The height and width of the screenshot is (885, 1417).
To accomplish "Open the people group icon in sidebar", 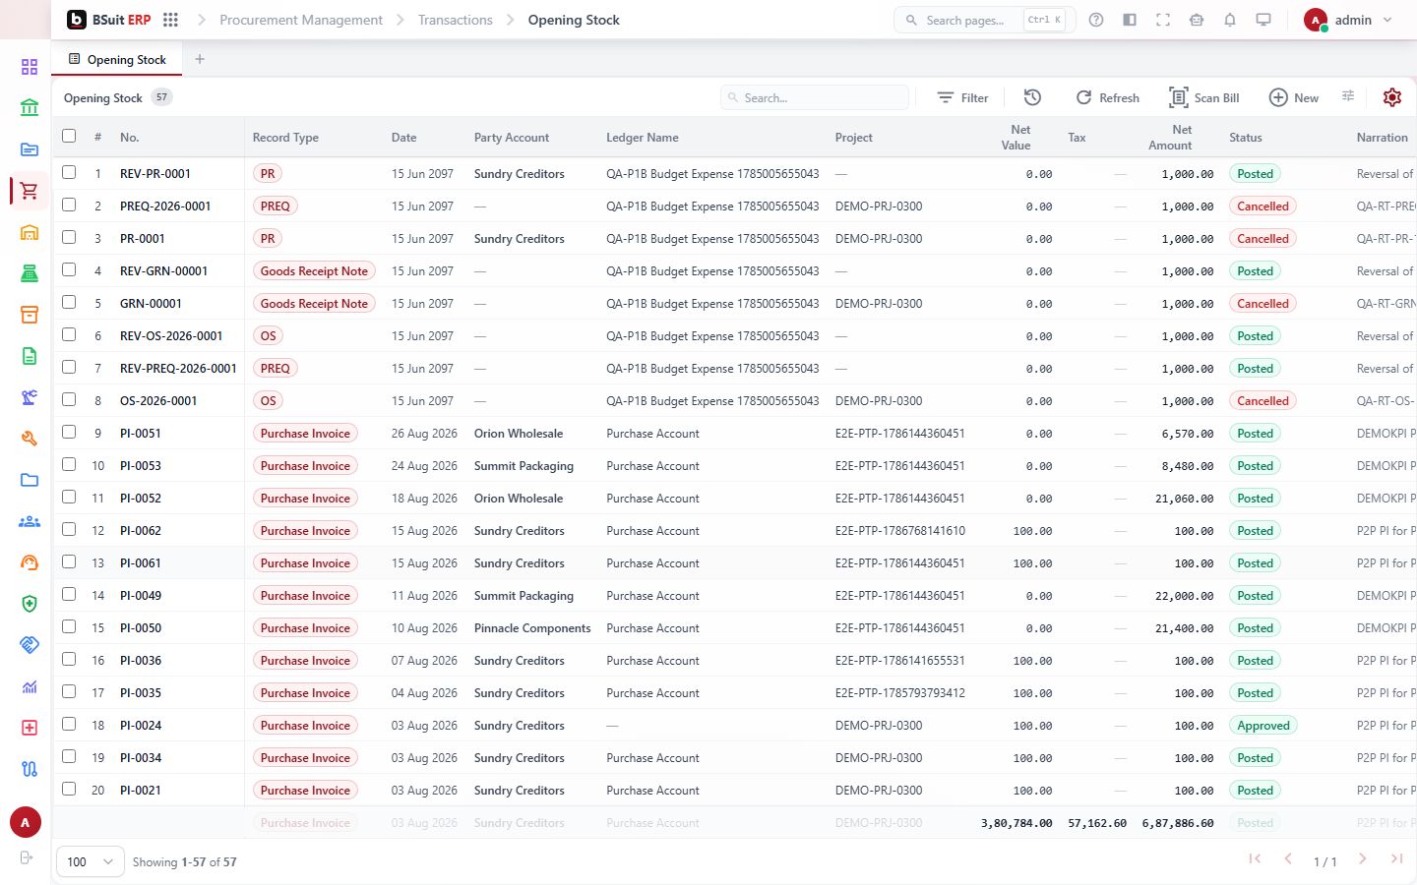I will point(30,521).
